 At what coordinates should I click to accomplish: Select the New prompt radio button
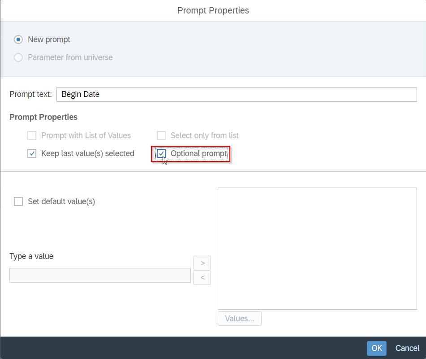pyautogui.click(x=18, y=39)
